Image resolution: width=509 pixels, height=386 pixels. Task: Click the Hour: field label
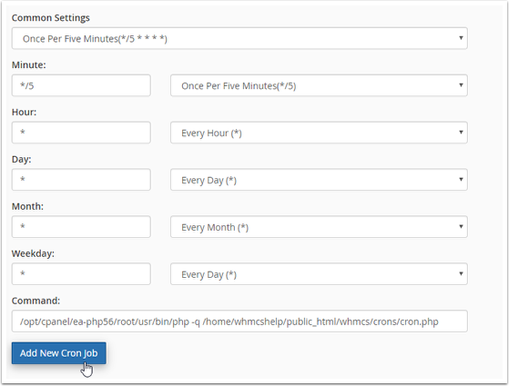coord(24,112)
